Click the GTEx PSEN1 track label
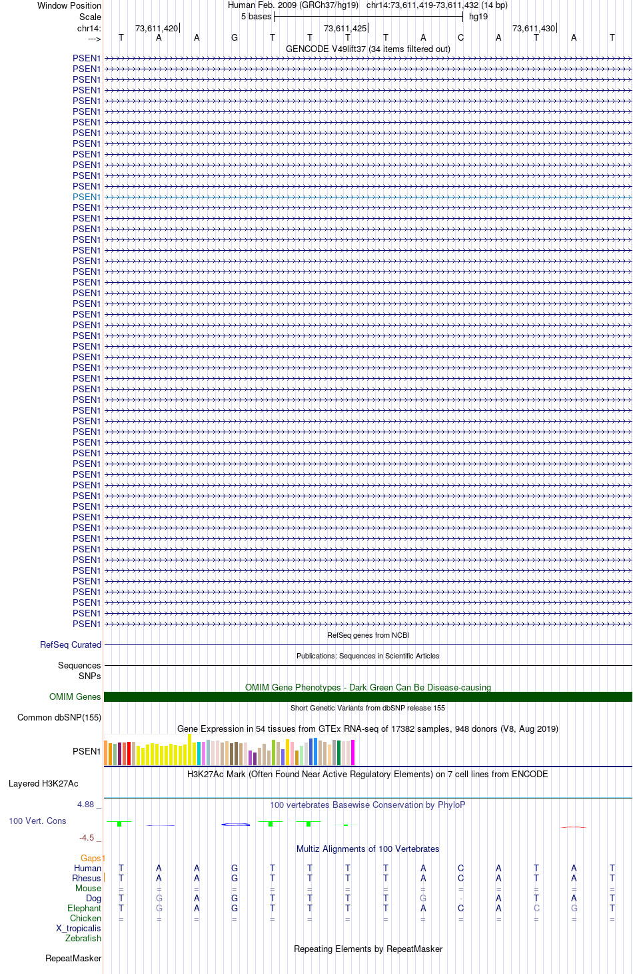633x974 pixels. 87,751
